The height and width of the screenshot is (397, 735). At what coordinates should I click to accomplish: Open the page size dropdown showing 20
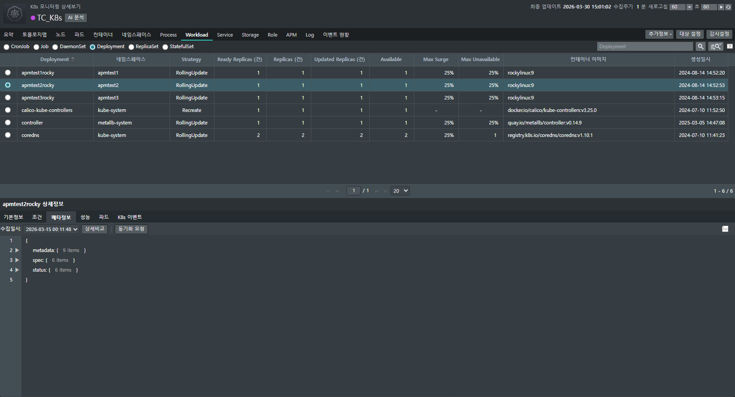(400, 190)
